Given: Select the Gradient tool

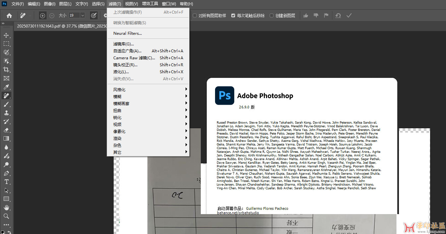Looking at the screenshot, I should point(6,139).
